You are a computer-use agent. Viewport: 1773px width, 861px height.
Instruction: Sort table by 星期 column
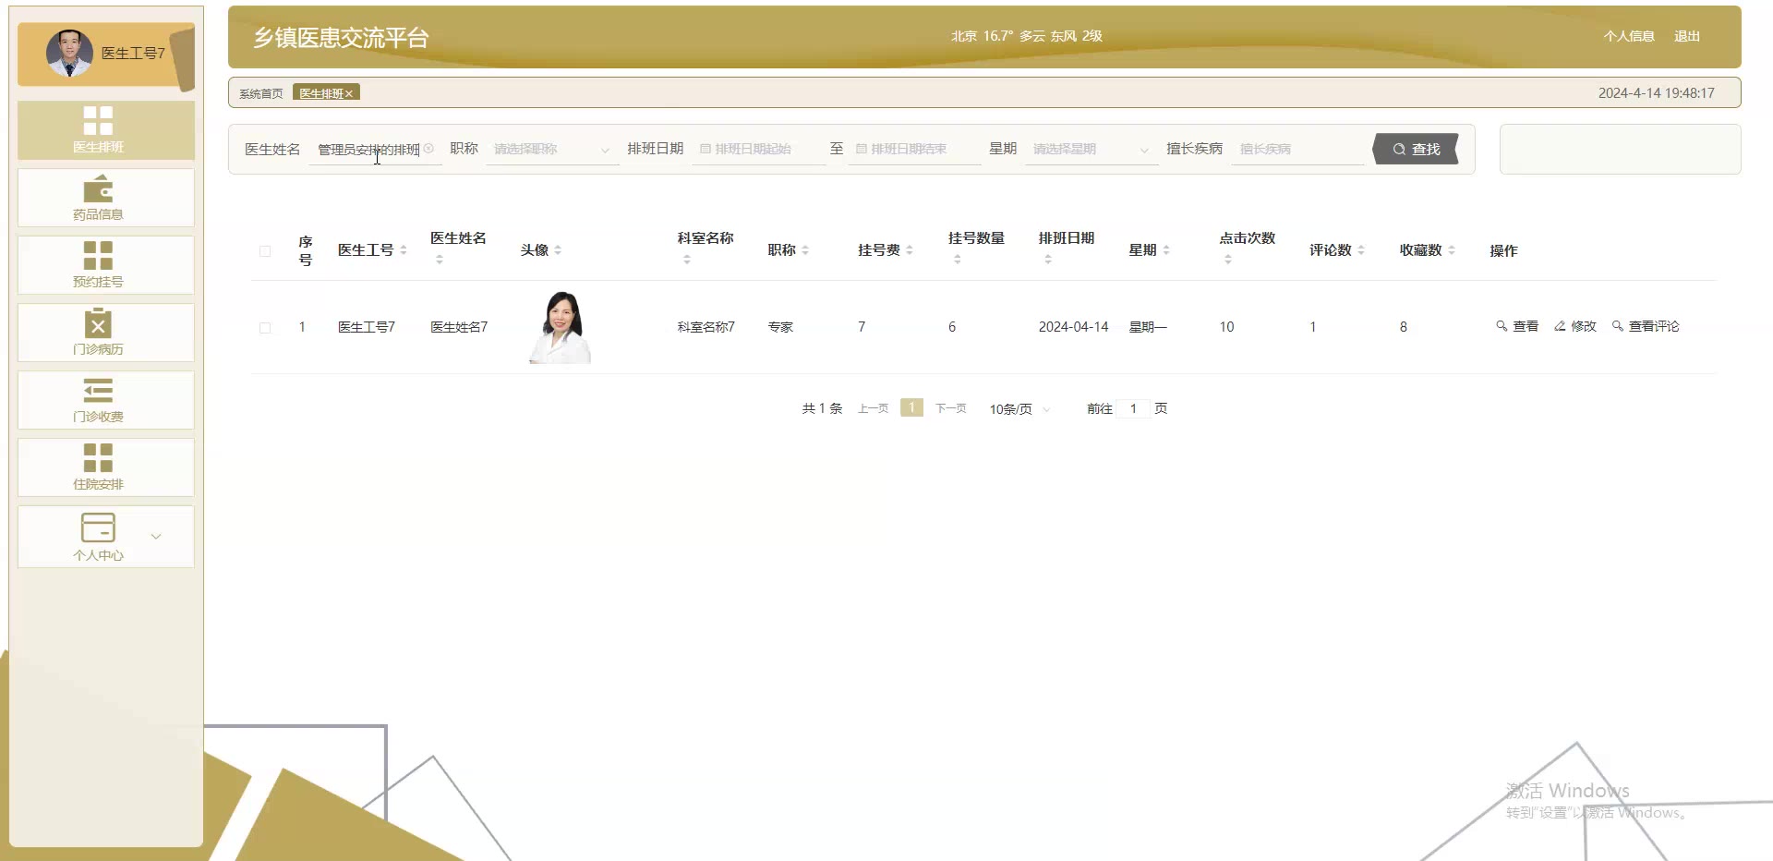pos(1166,250)
